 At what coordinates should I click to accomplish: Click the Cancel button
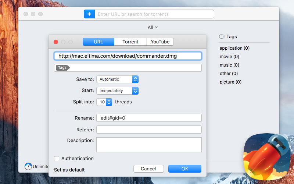148,169
